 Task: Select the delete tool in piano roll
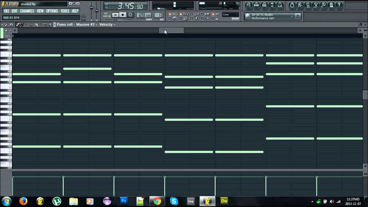click(x=26, y=25)
